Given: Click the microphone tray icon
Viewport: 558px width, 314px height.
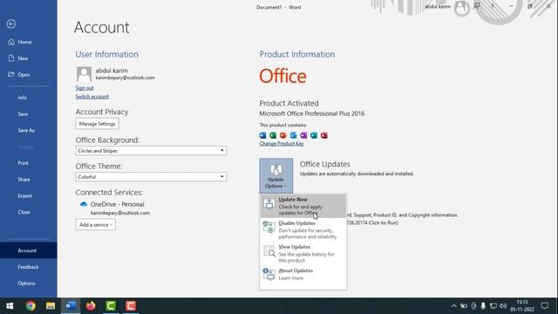Looking at the screenshot, I should (483, 306).
